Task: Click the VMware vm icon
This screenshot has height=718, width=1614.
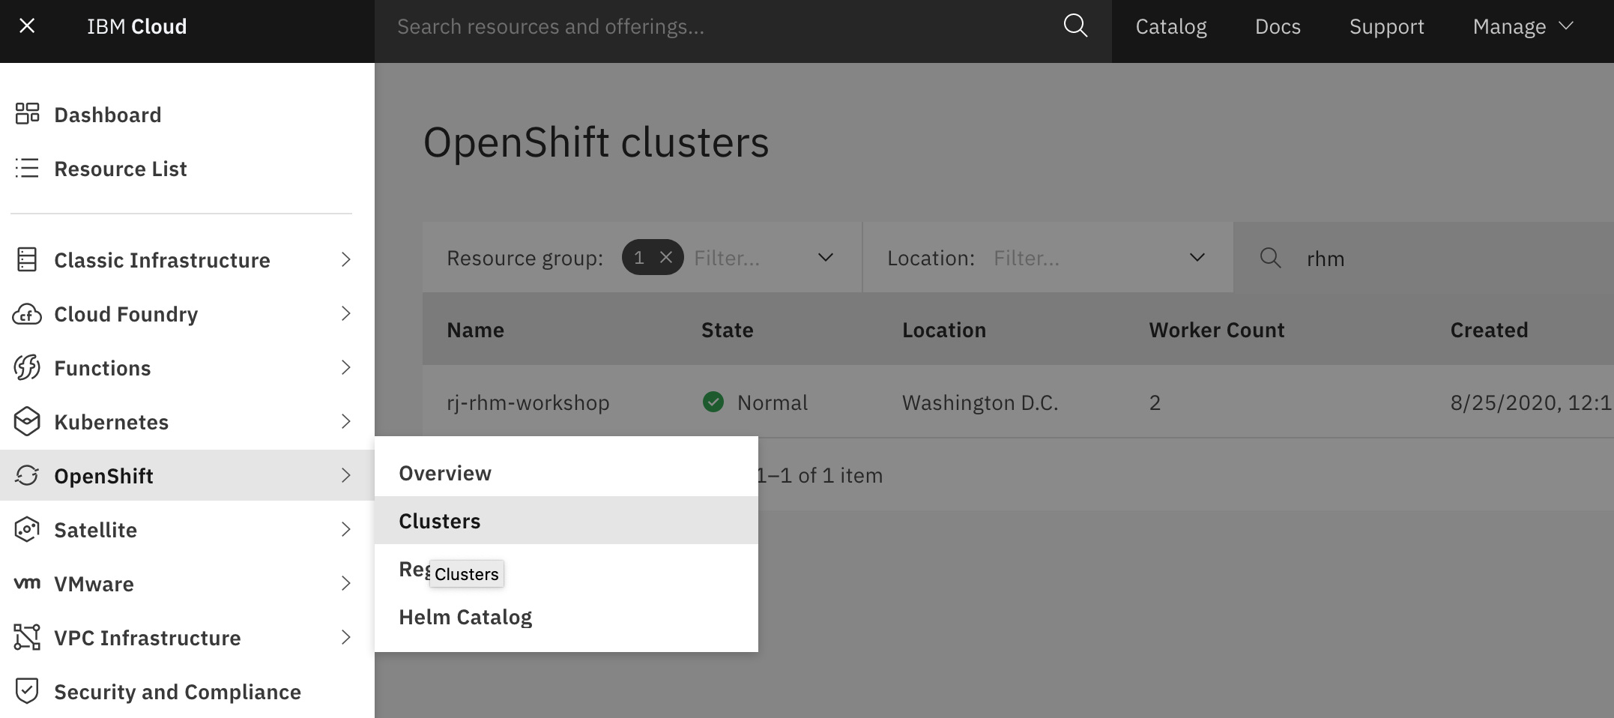Action: (x=27, y=583)
